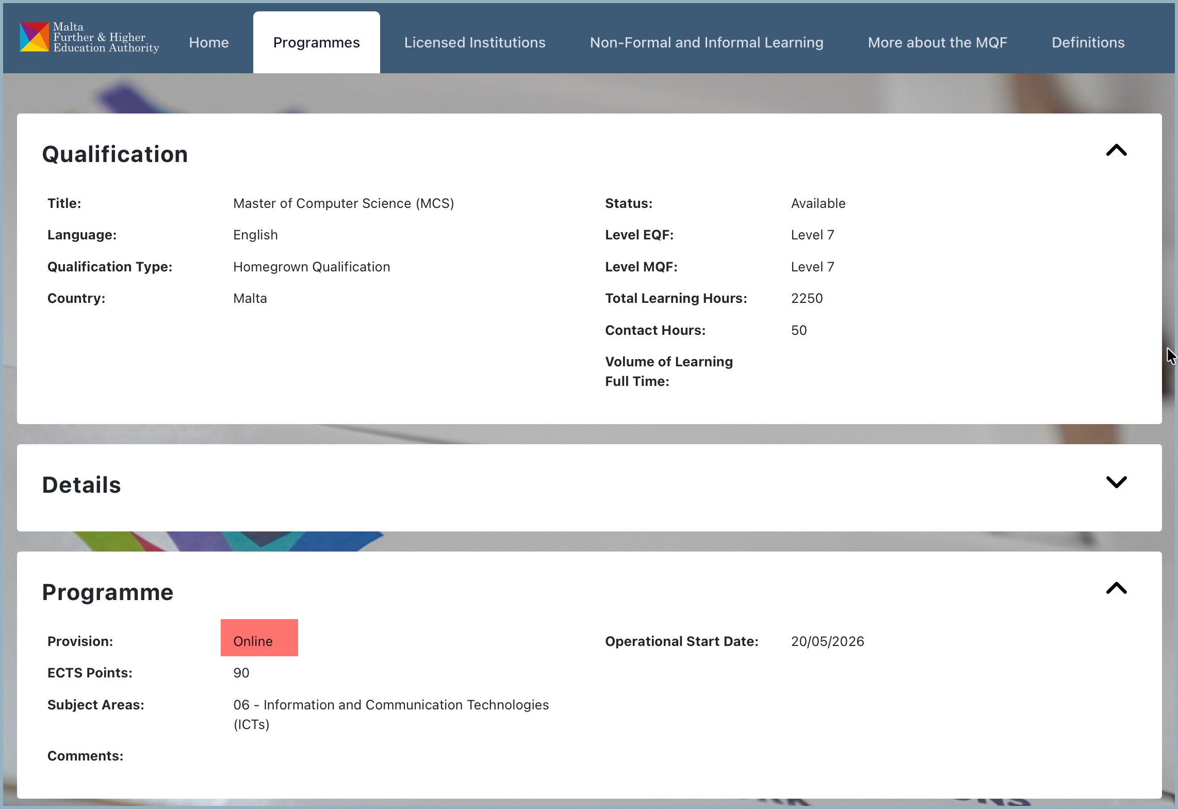Viewport: 1178px width, 809px height.
Task: Select the Programmes tab
Action: click(316, 42)
